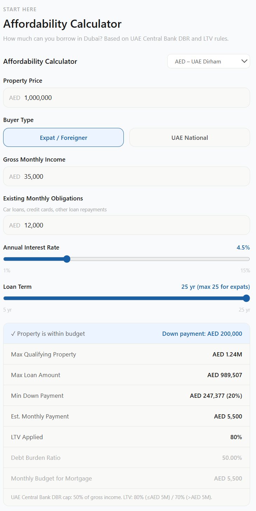Click the Debt Burden Ratio row label
This screenshot has height=511, width=256.
pos(36,458)
